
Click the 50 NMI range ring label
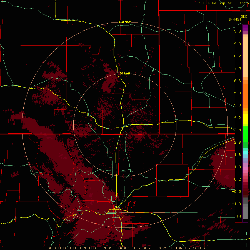pos(125,73)
